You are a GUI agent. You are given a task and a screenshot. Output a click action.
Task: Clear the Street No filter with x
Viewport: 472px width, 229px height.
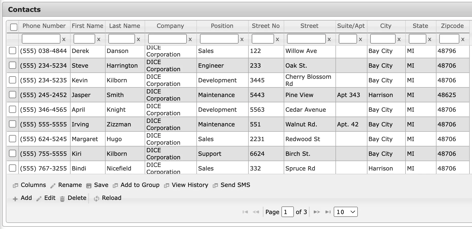[278, 39]
